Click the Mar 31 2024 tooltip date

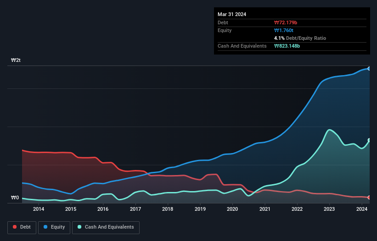232,14
